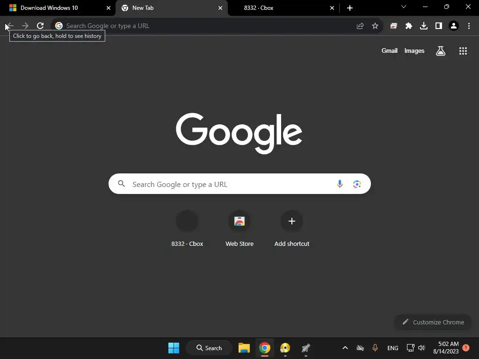Image resolution: width=479 pixels, height=359 pixels.
Task: Click Customize Chrome button
Action: click(x=433, y=322)
